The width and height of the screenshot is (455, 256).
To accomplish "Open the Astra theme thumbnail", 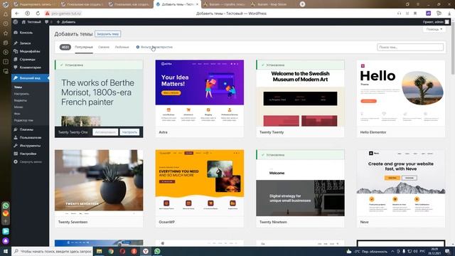I will click(200, 93).
